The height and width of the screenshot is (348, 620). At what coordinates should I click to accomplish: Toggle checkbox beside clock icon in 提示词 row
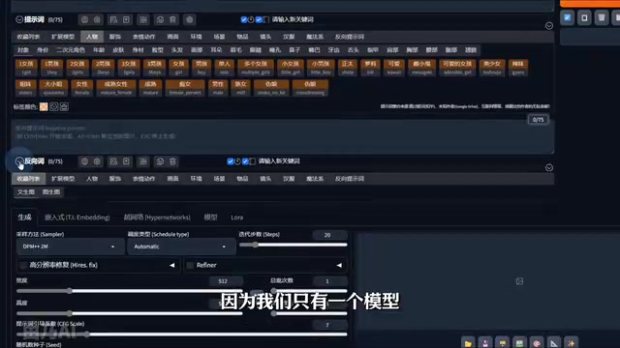[x=244, y=19]
